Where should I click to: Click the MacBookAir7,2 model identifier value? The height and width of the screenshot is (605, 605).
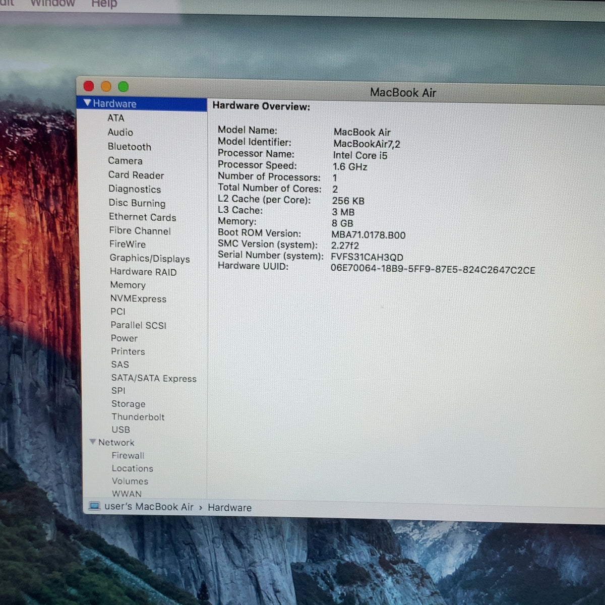[x=367, y=144]
